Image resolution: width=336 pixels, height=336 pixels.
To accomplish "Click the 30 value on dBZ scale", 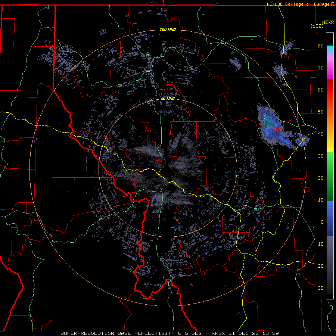I will (321, 156).
